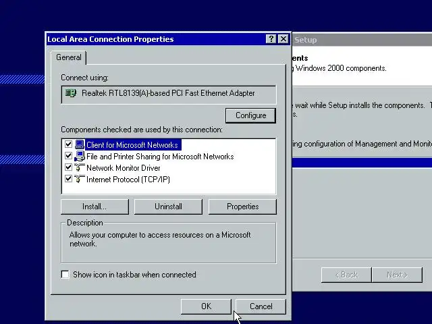Click the File and Printer Sharing icon
Viewport: 432px width, 324px height.
tap(80, 156)
